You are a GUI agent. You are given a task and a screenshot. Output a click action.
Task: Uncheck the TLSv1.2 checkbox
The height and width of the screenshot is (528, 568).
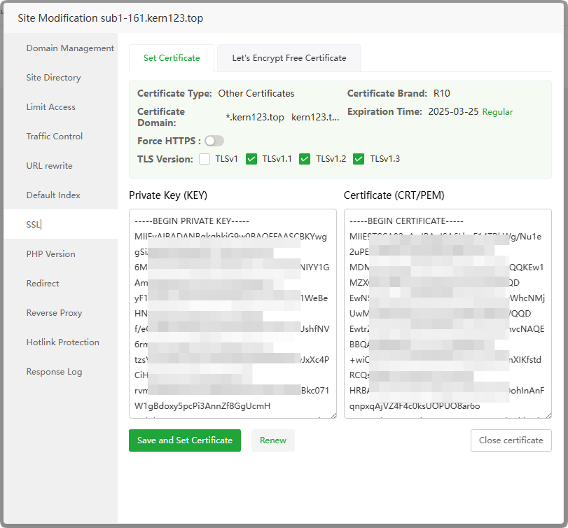click(305, 159)
